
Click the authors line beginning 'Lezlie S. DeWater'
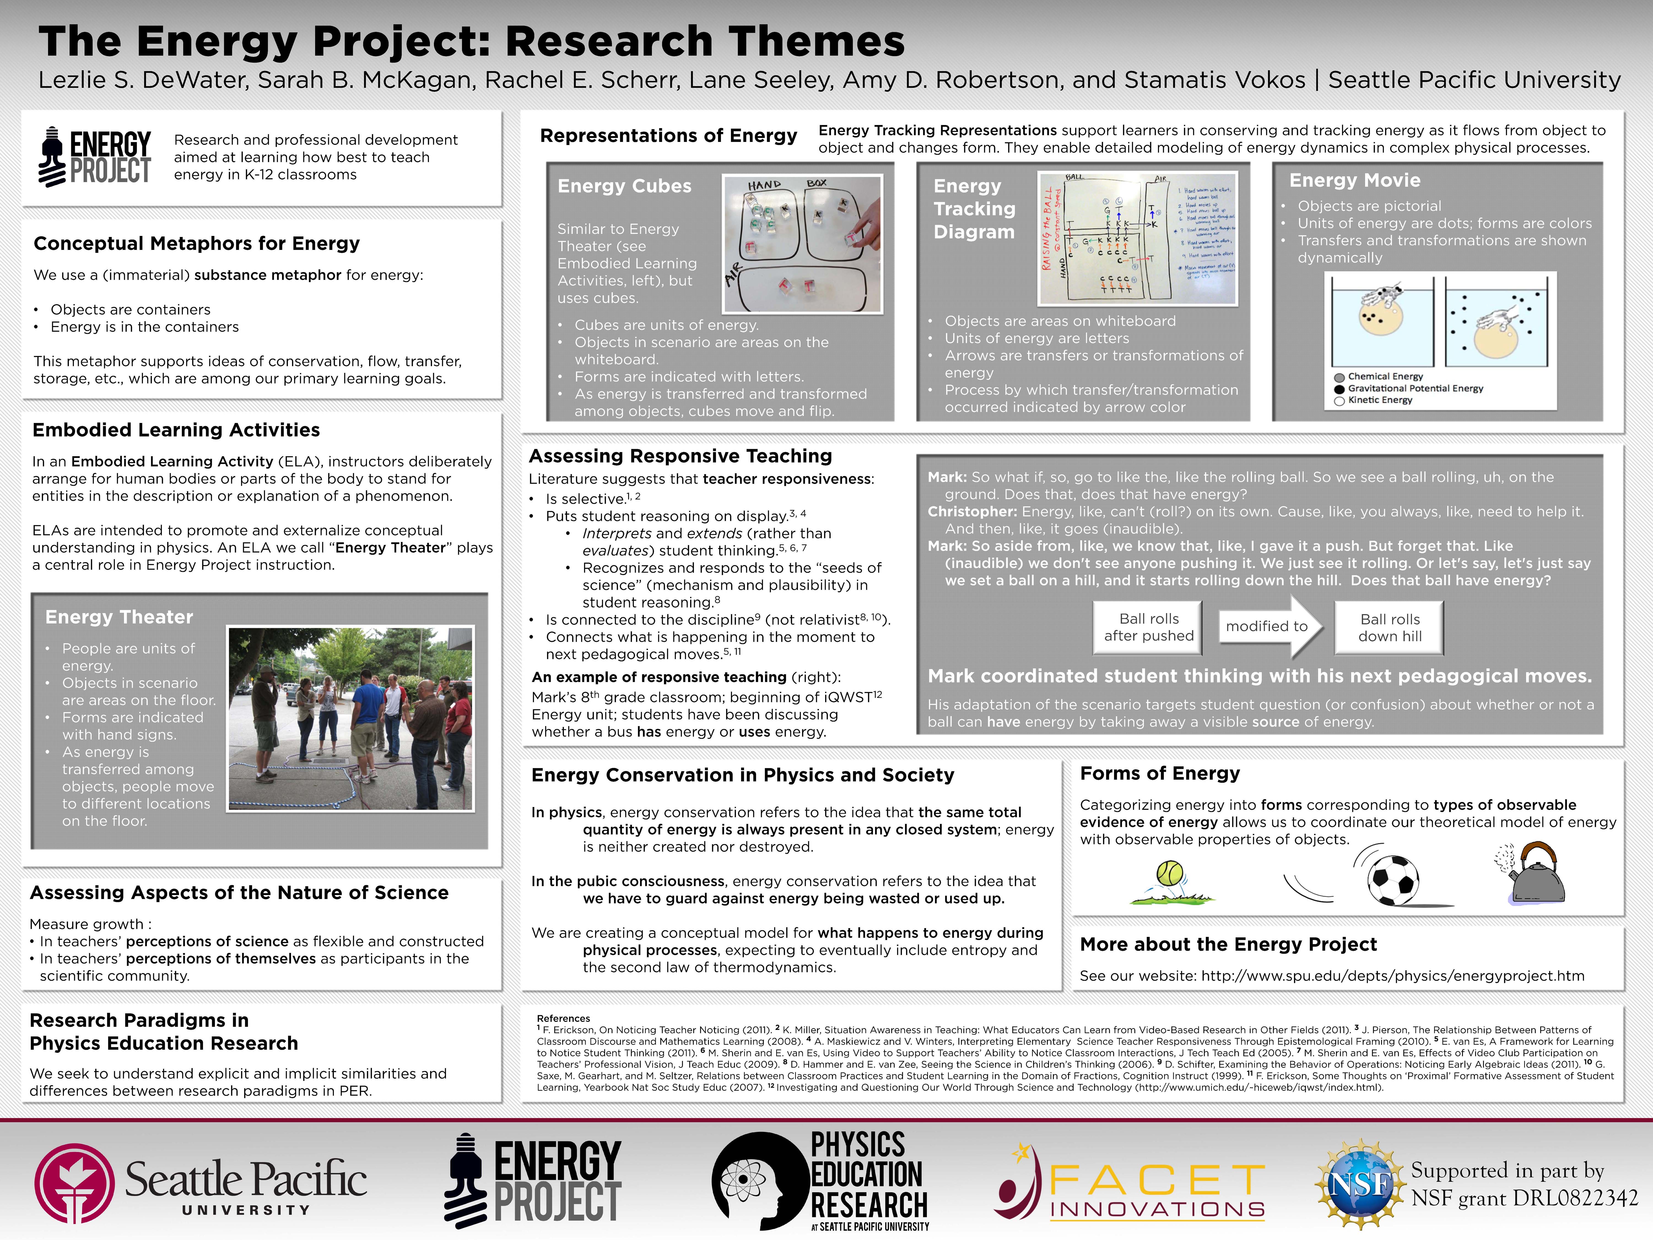click(830, 79)
